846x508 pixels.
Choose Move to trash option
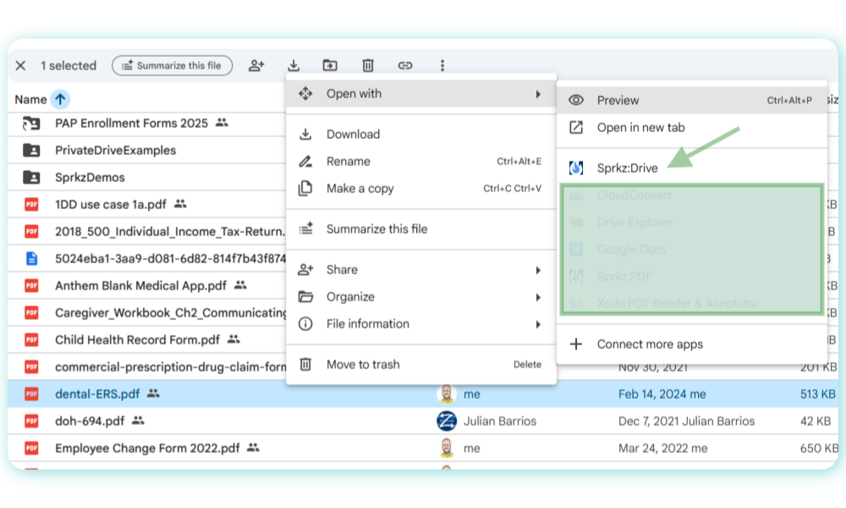click(363, 365)
